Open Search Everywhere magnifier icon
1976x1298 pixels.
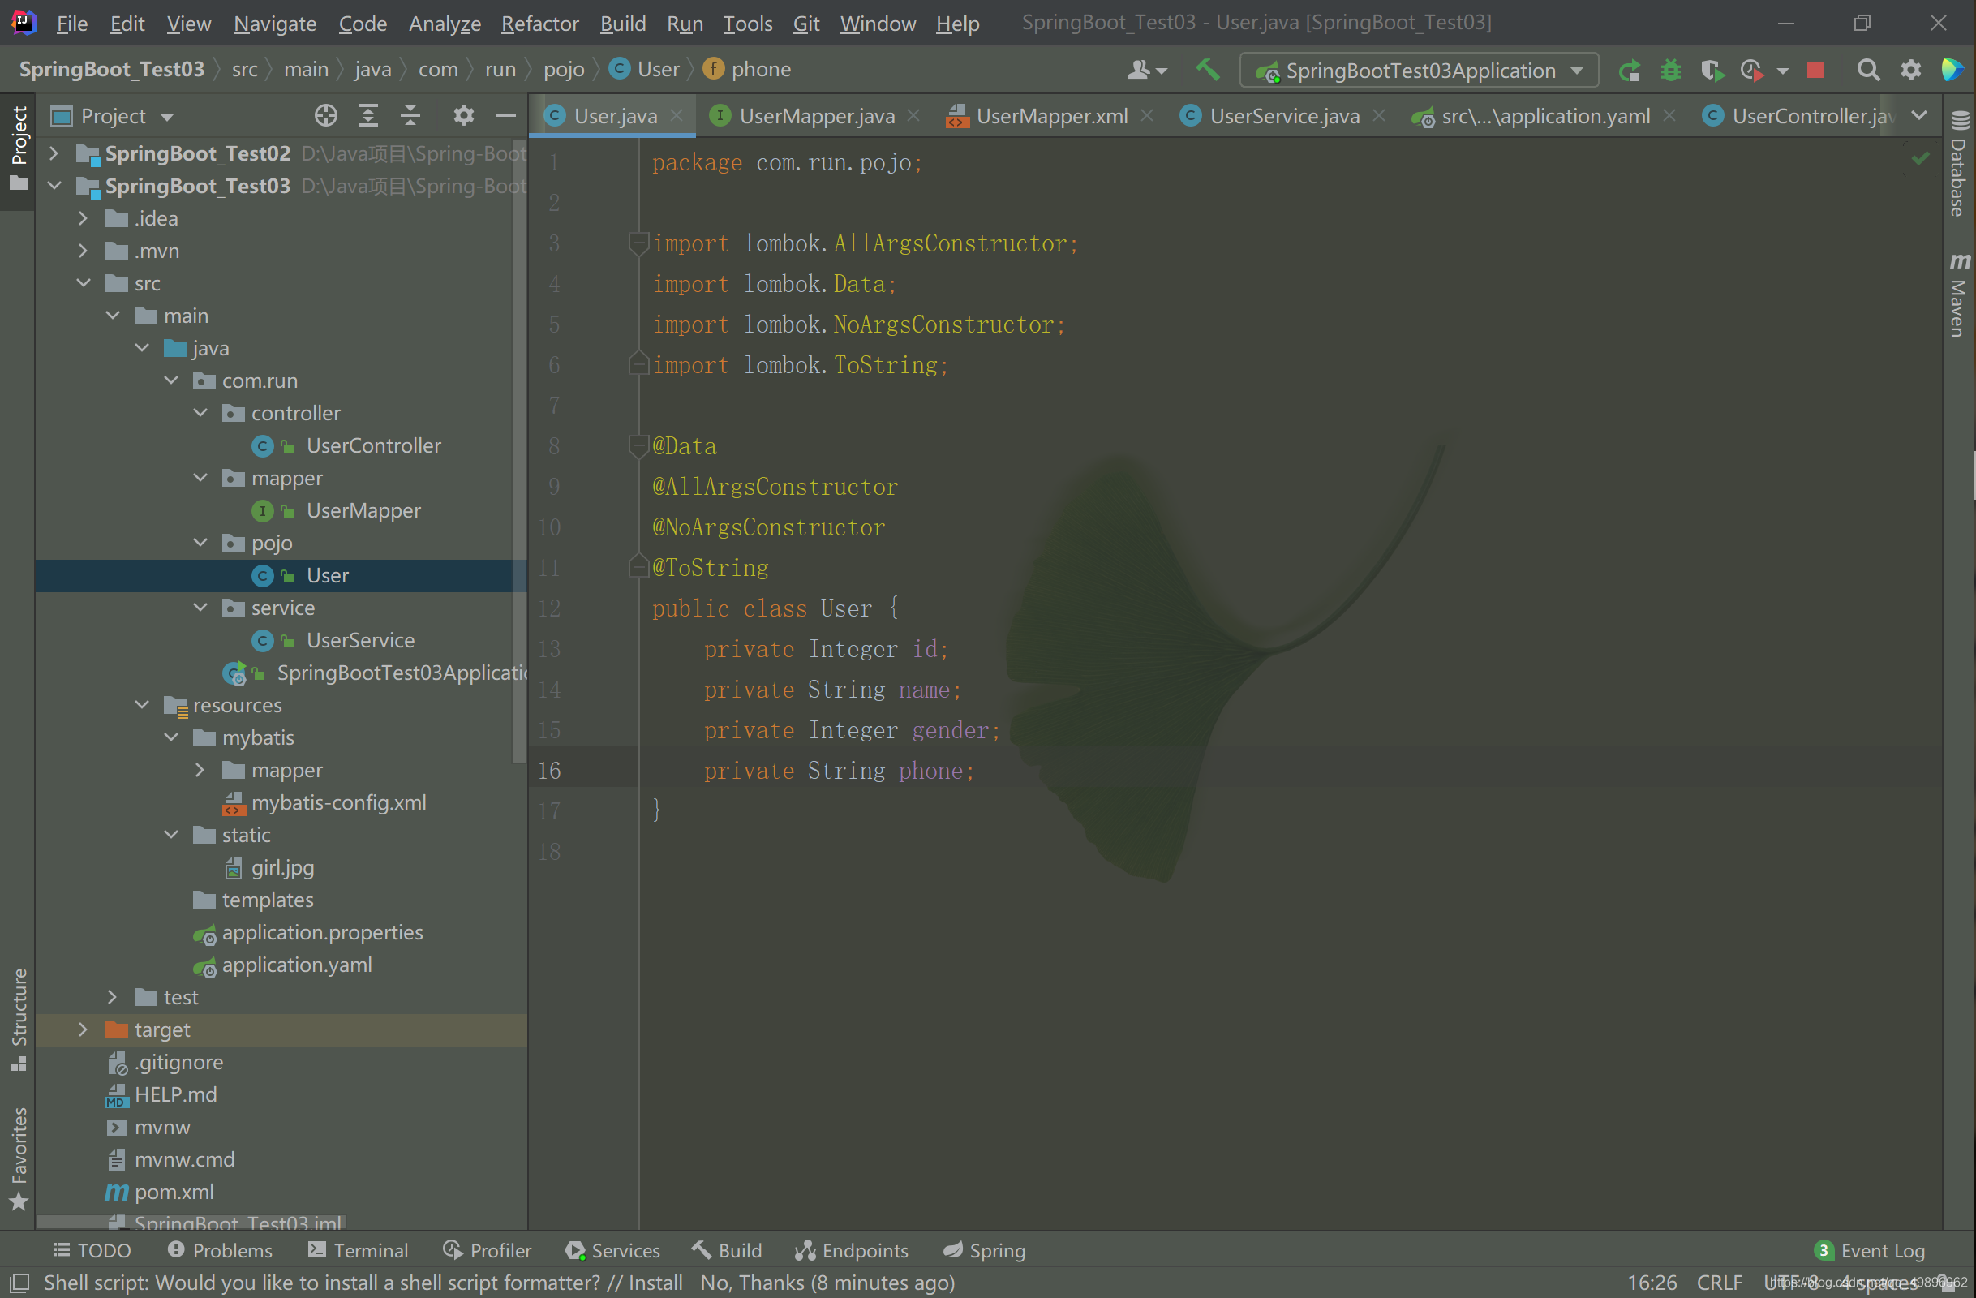[1868, 71]
